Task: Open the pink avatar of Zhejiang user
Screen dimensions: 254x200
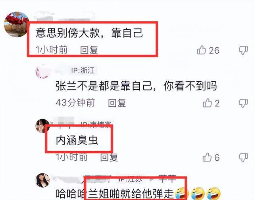Action: (x=42, y=71)
